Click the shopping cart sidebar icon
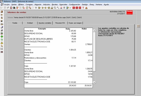 click(2, 21)
